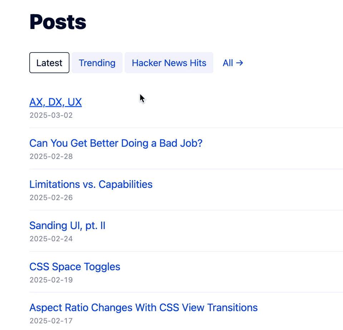Select the Latest tab
This screenshot has width=343, height=330.
[x=49, y=63]
